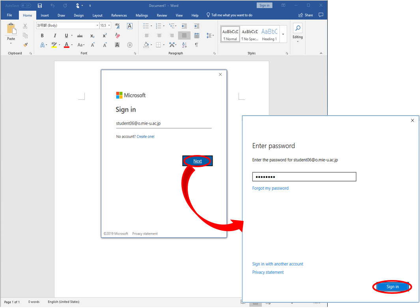Viewport: 420px width, 308px height.
Task: Click Sign in with another account
Action: pyautogui.click(x=278, y=264)
